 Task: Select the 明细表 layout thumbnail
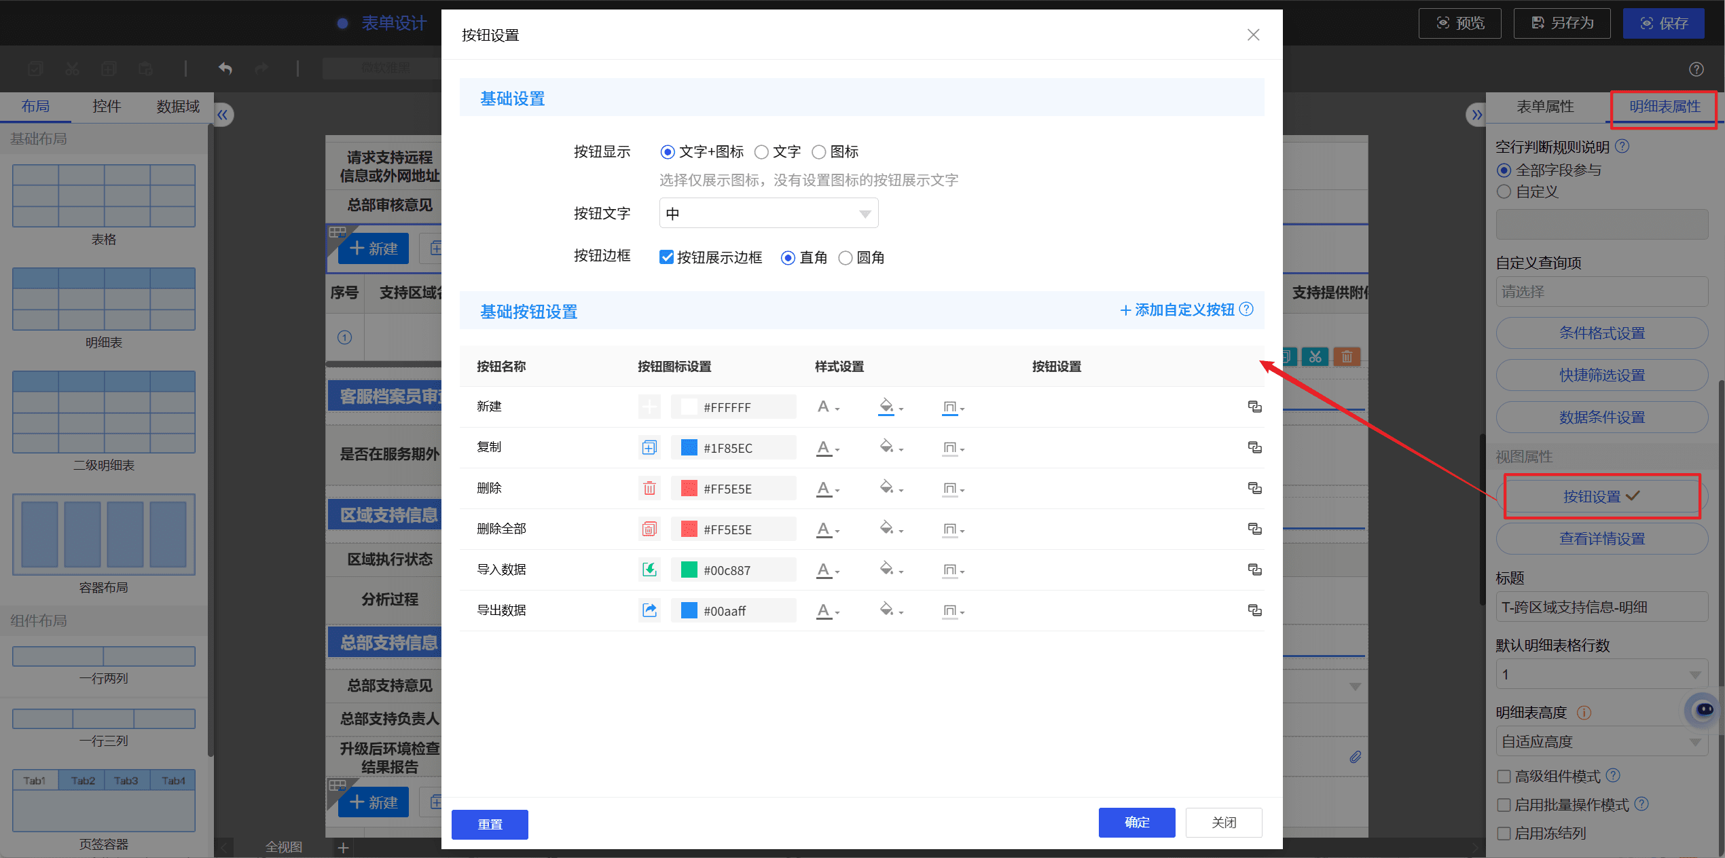pyautogui.click(x=104, y=299)
